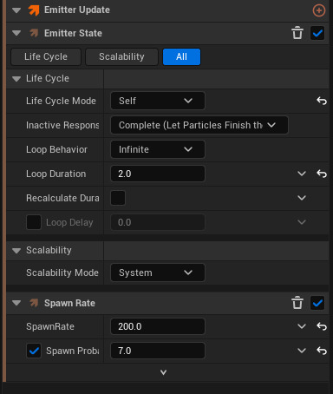Open the Inactive Response dropdown

[199, 125]
